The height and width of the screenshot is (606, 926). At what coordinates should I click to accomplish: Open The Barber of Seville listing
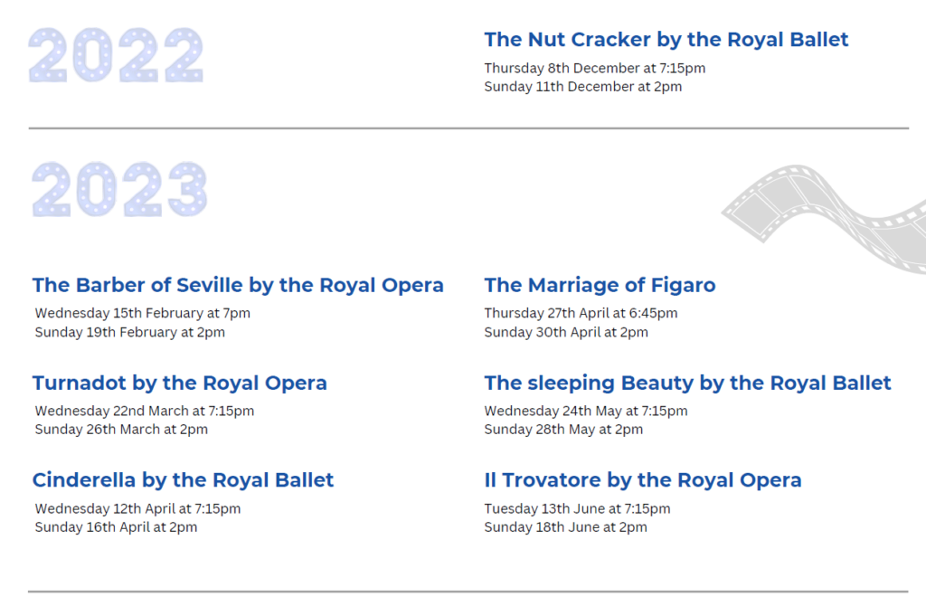click(x=238, y=286)
